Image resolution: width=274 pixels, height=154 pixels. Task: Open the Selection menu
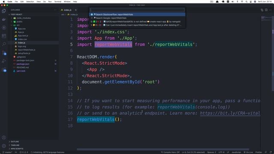point(30,2)
